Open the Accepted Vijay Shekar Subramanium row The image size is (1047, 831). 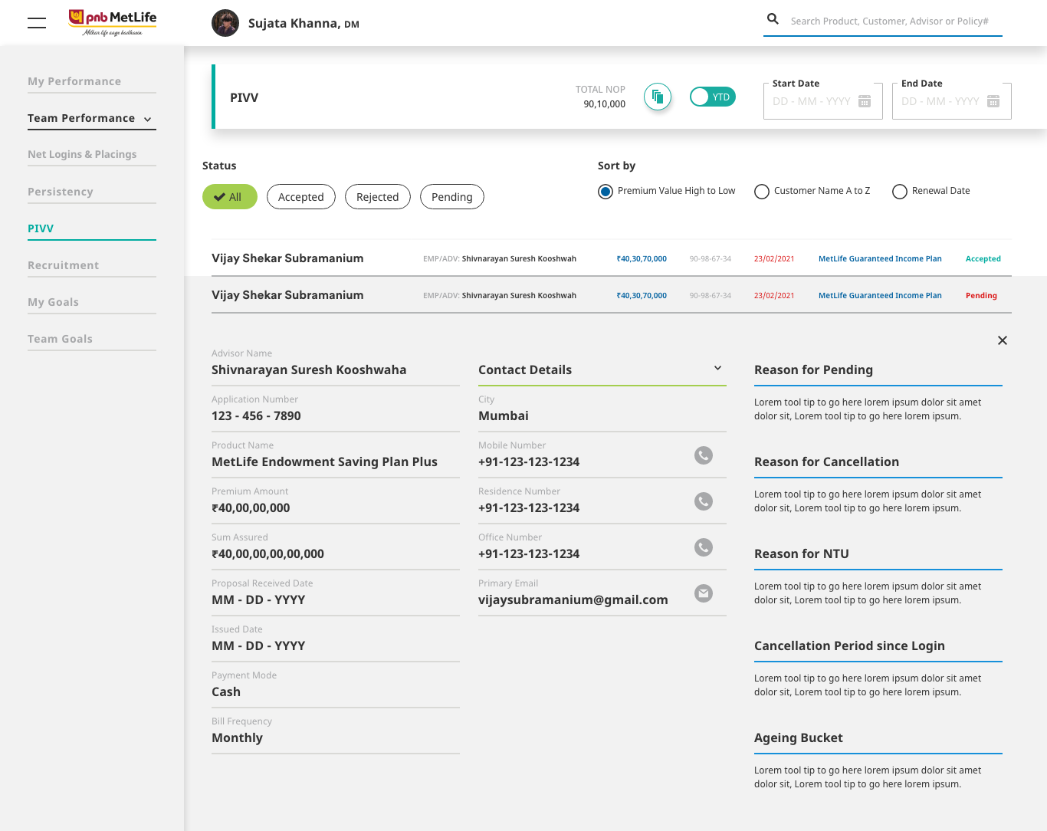(x=612, y=258)
